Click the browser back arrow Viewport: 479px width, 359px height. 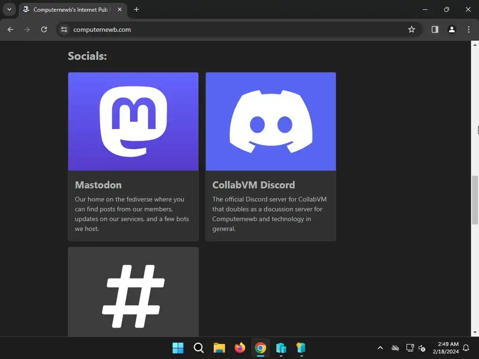10,29
